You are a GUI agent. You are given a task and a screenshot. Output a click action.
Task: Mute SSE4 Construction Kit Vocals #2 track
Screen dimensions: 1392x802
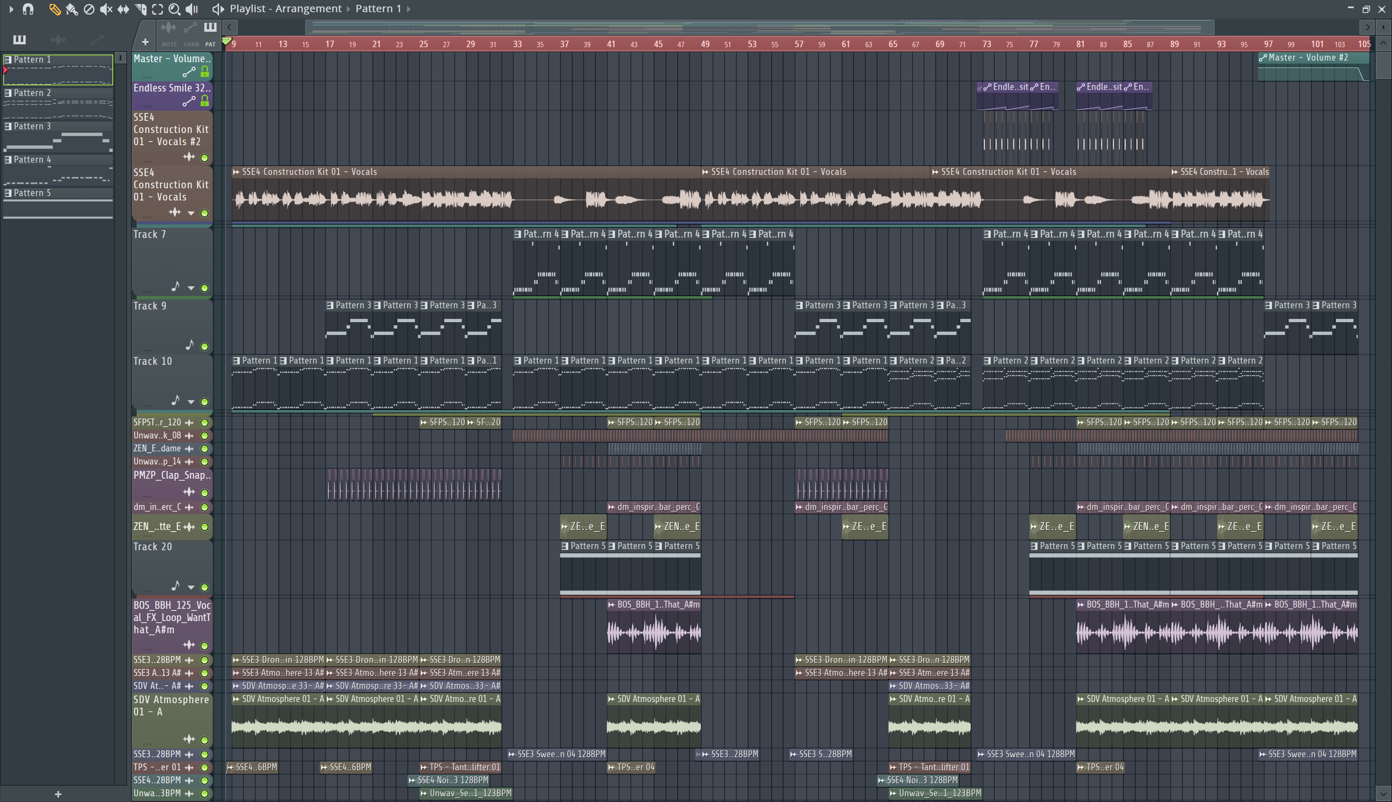point(205,158)
